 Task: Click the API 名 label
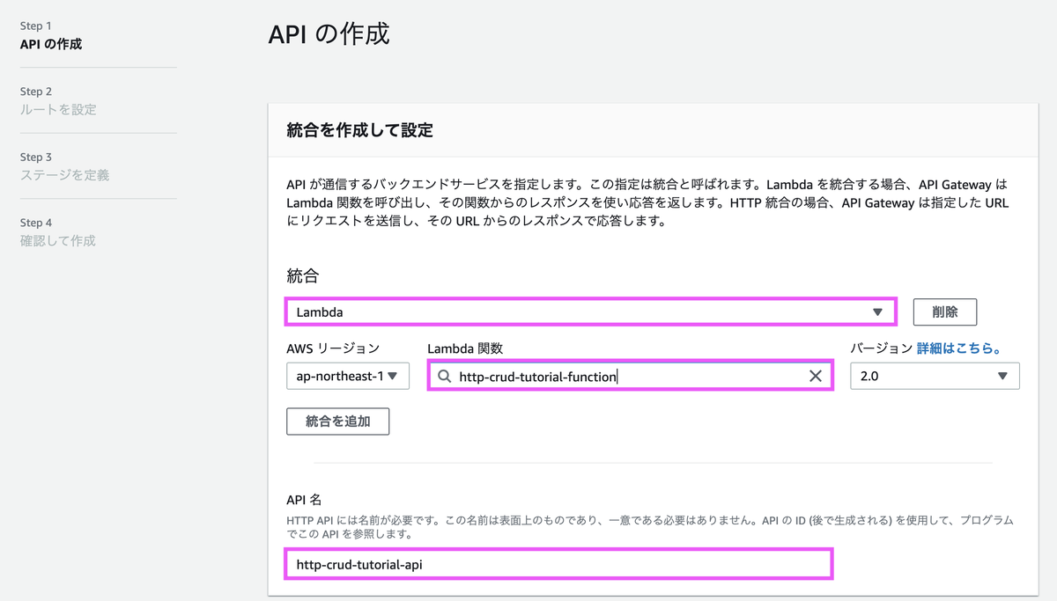click(x=304, y=500)
